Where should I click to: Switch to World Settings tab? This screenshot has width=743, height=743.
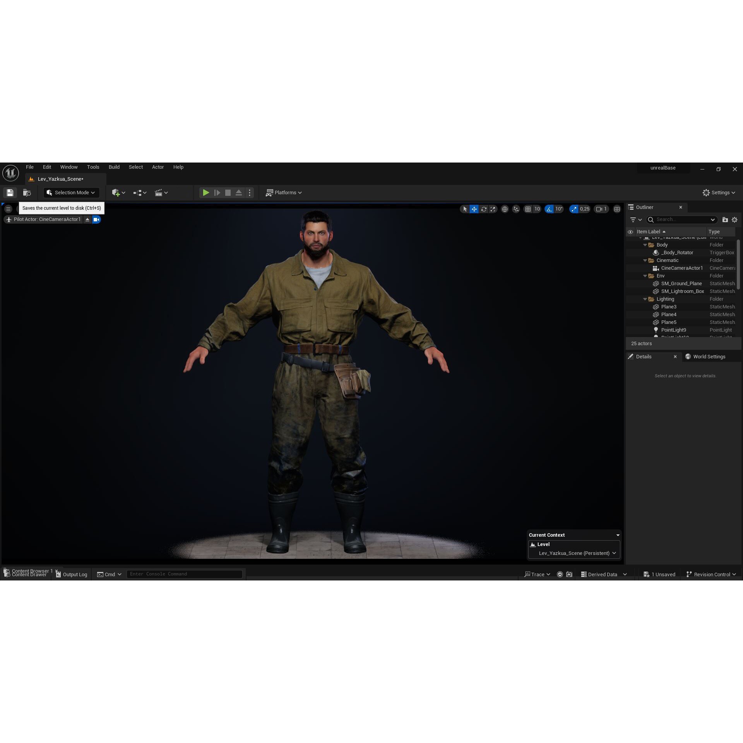point(705,357)
